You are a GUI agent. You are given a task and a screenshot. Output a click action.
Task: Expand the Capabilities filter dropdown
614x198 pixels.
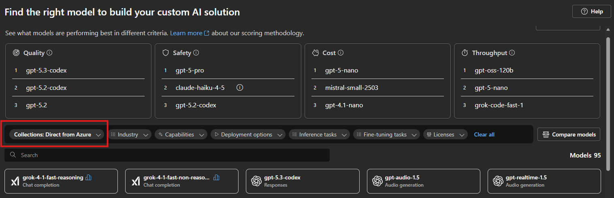click(181, 134)
